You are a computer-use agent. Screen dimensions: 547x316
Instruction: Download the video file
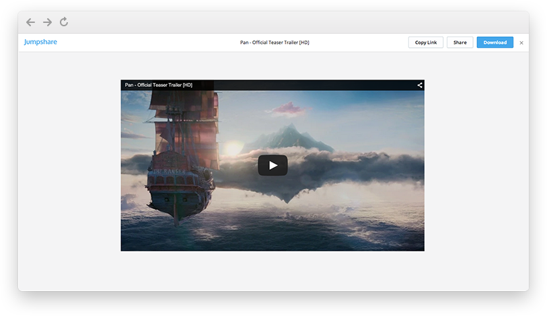pos(495,42)
